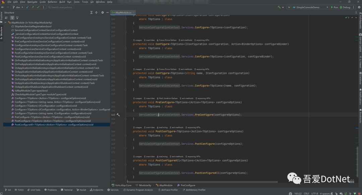Open editor tabs more-options dots

click(356, 13)
